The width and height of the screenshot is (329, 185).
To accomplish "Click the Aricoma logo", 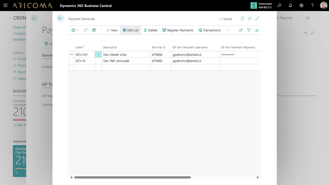I will pos(32,5).
